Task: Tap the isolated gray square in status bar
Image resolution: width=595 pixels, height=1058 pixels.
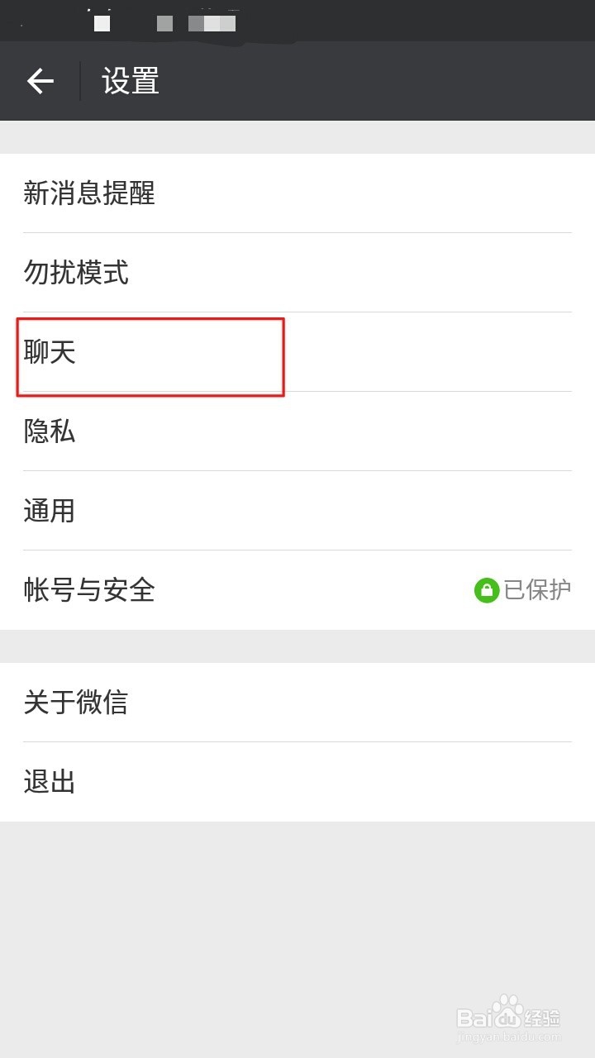Action: pyautogui.click(x=164, y=23)
